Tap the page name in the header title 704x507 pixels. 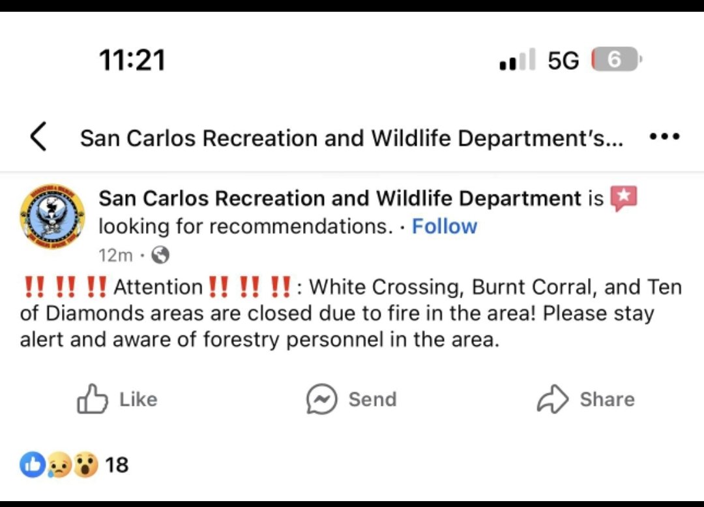coord(351,138)
